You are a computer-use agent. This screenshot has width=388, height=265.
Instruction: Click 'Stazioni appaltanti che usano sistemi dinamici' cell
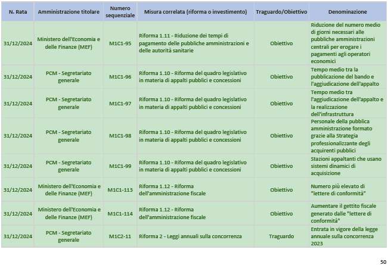tap(347, 166)
